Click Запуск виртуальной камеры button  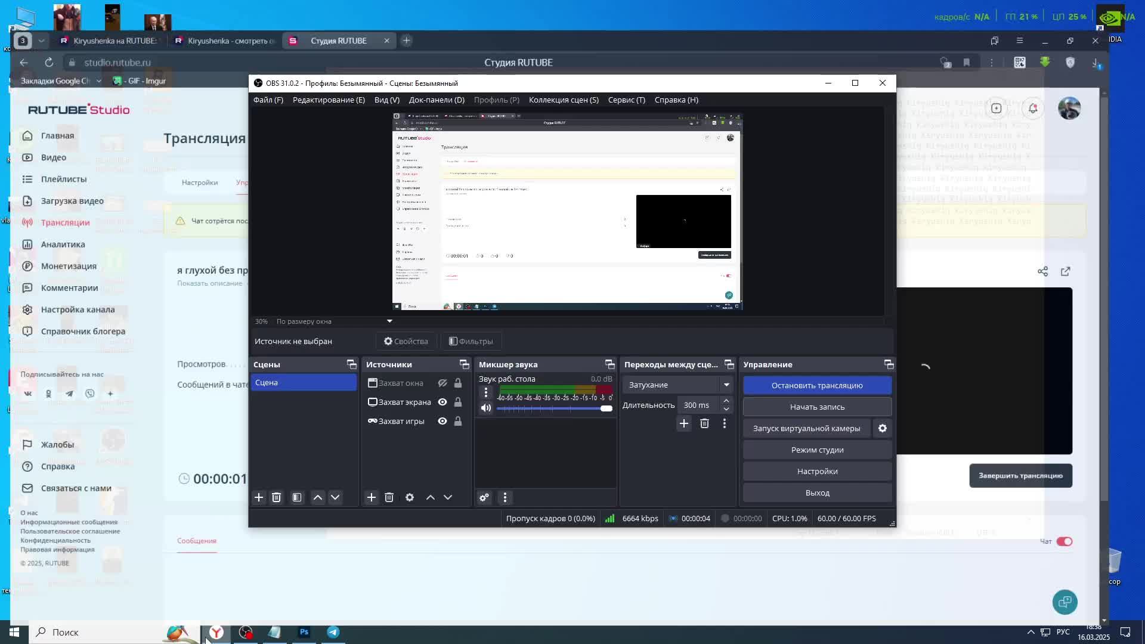pos(806,428)
